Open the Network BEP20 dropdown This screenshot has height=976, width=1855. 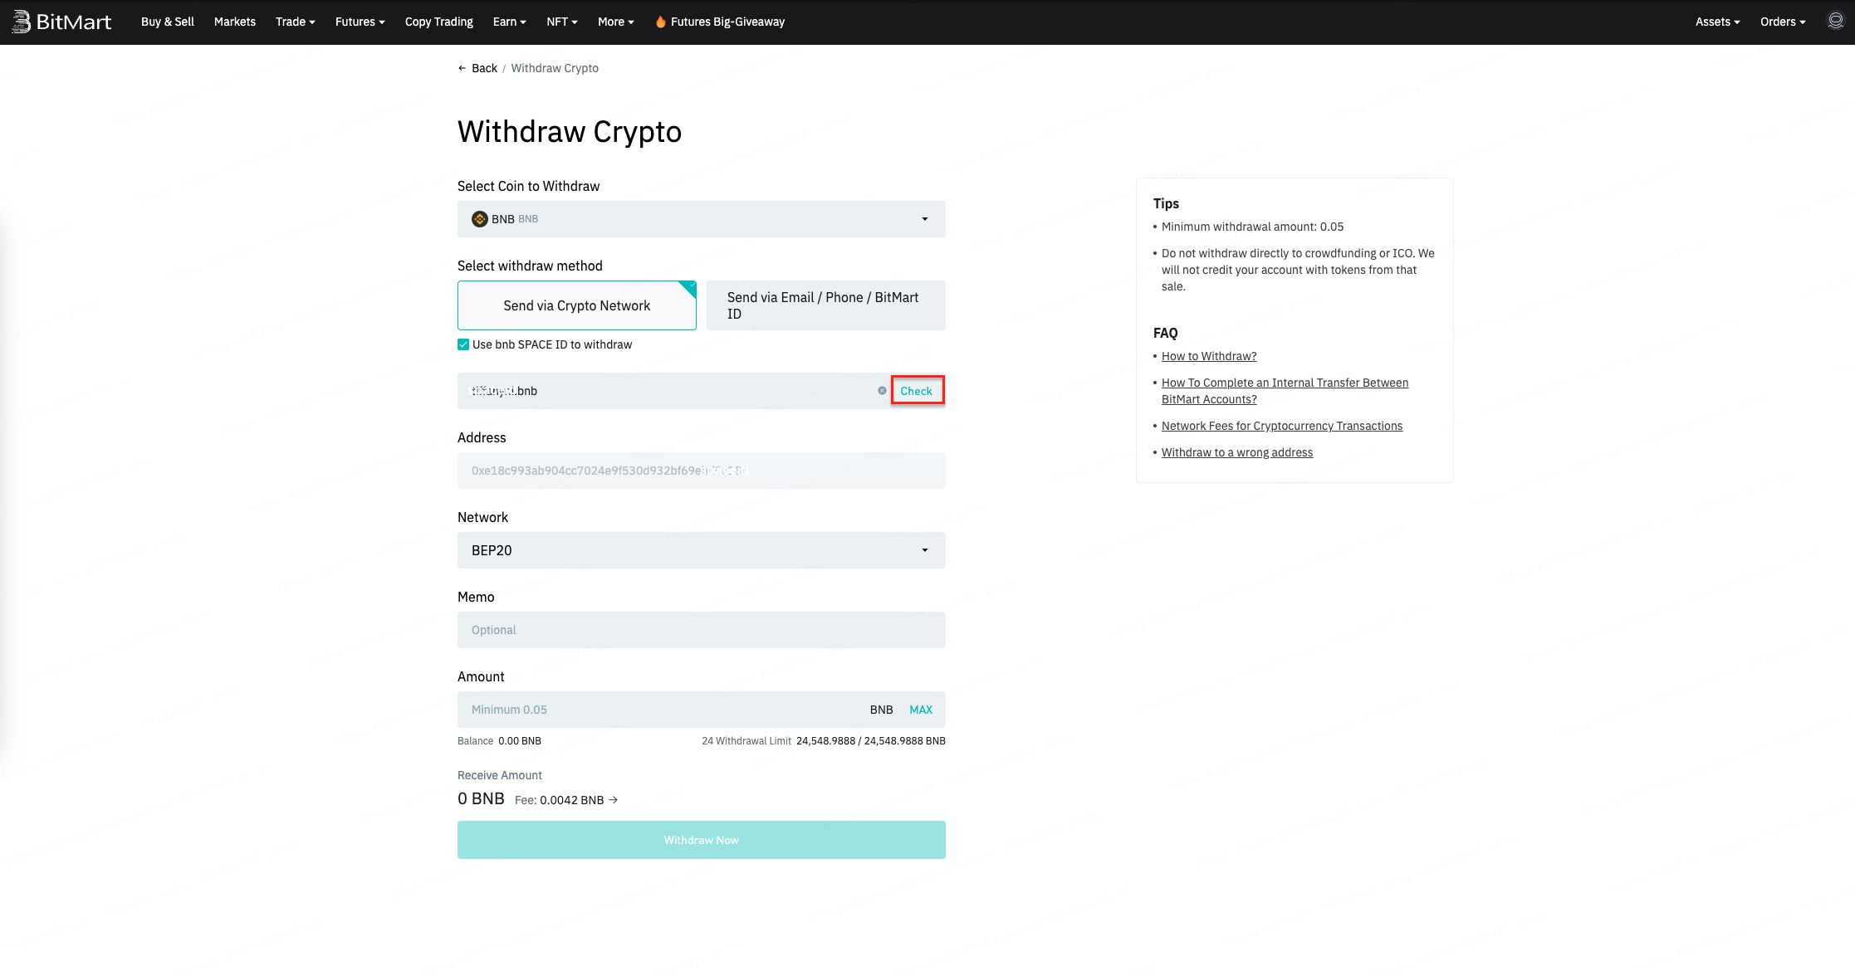point(702,550)
